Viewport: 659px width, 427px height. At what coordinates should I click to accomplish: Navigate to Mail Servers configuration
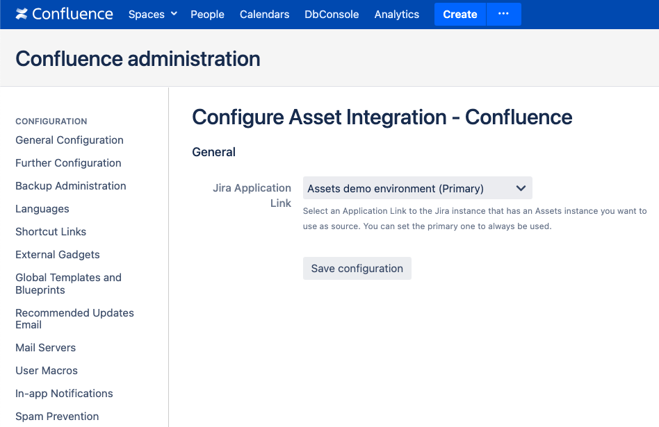pos(46,348)
